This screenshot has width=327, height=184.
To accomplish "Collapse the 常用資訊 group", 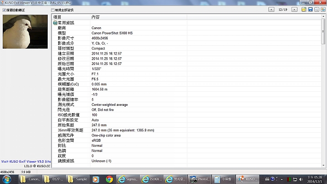I will click(x=55, y=23).
